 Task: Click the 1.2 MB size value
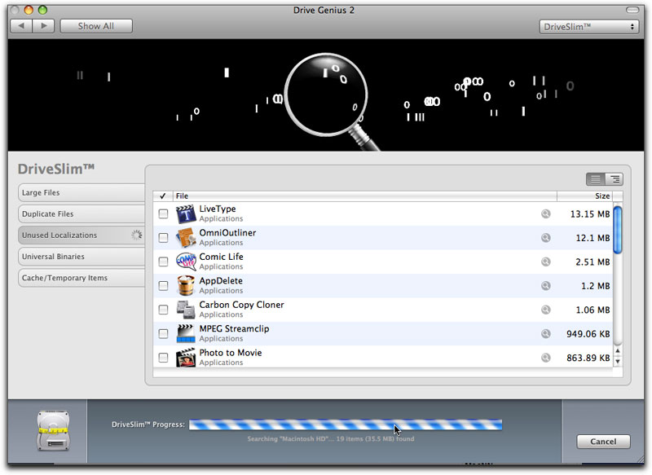tap(596, 286)
